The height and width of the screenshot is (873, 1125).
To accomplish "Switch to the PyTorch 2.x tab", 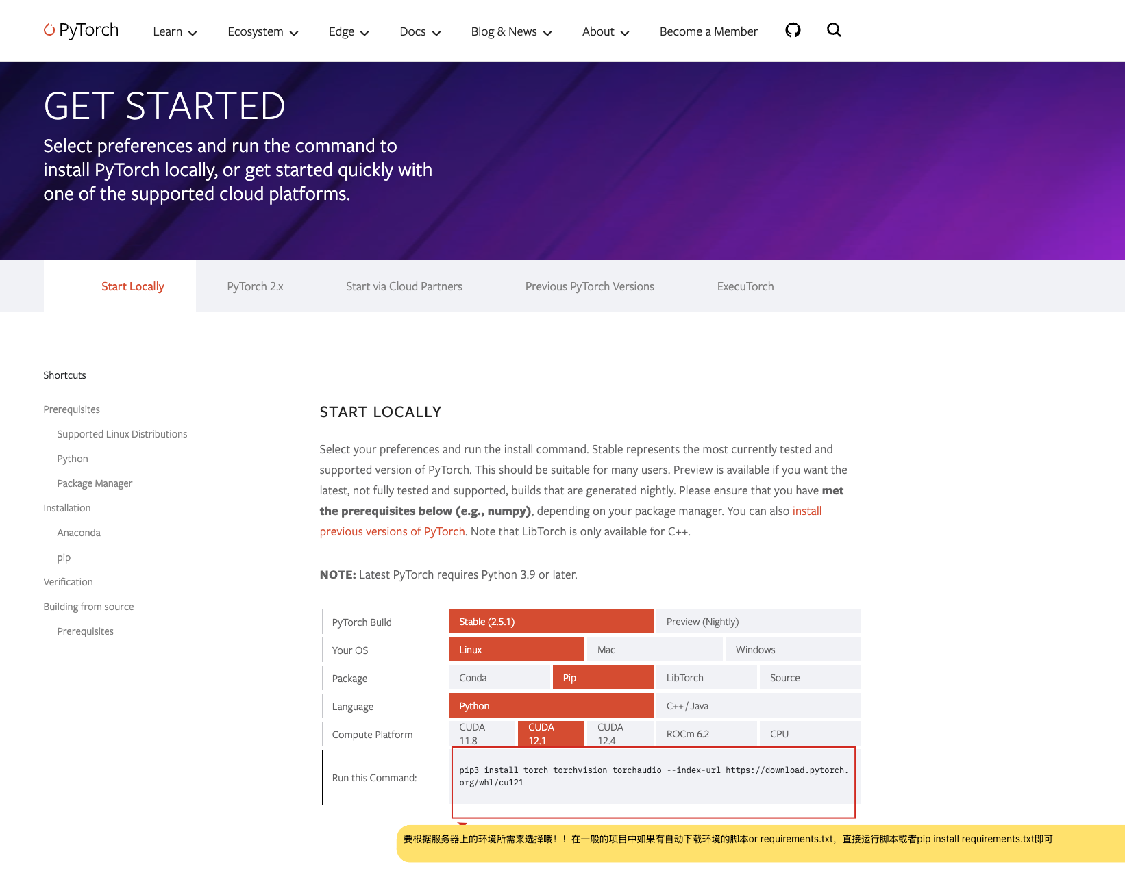I will pyautogui.click(x=255, y=286).
